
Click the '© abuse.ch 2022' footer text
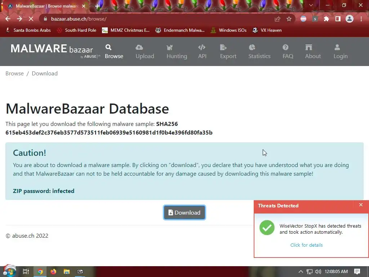pyautogui.click(x=27, y=236)
